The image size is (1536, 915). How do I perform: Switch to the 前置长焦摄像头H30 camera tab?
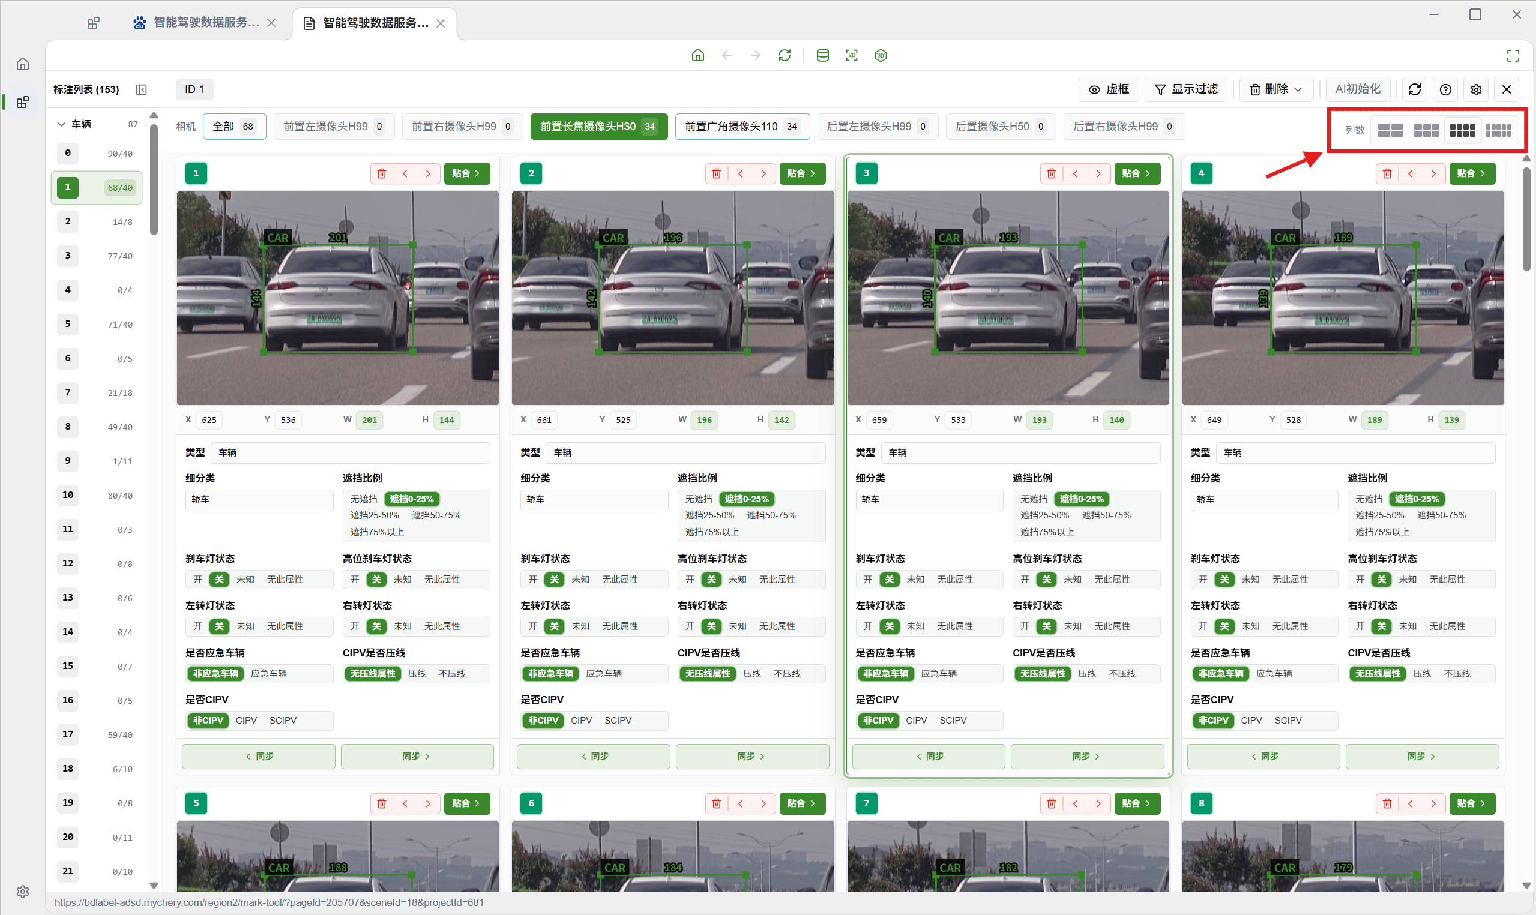tap(599, 127)
